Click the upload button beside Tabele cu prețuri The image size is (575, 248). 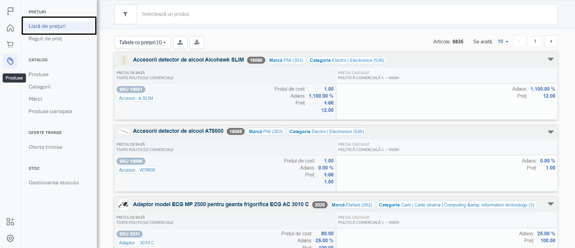click(180, 42)
